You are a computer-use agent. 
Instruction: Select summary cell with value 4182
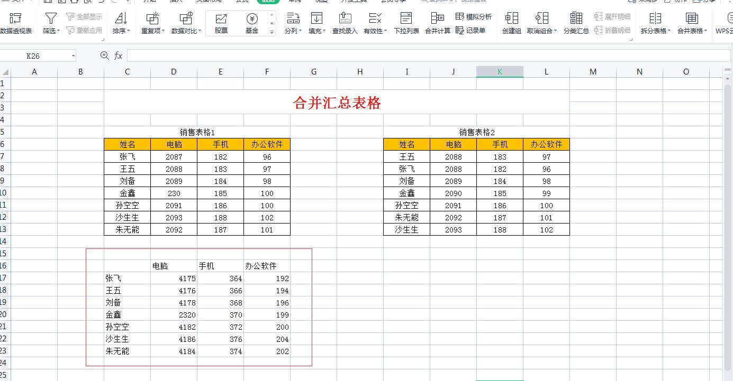174,327
